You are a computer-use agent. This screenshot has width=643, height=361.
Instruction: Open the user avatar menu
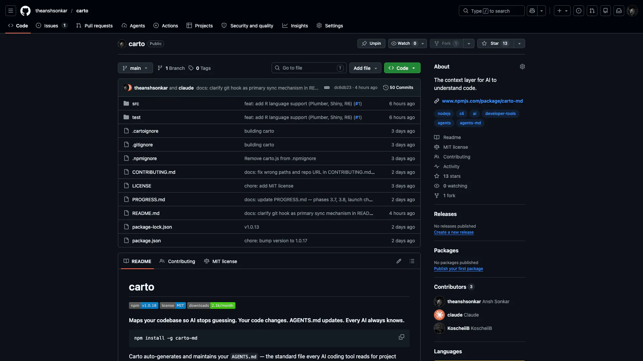[632, 11]
